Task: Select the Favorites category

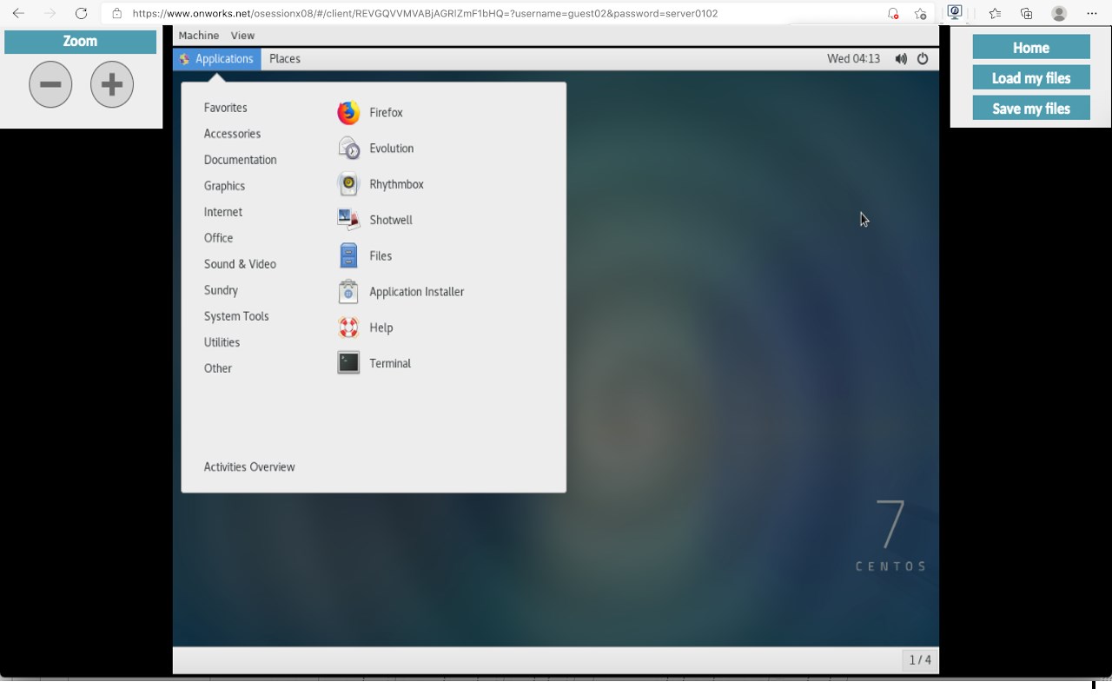Action: pyautogui.click(x=226, y=108)
